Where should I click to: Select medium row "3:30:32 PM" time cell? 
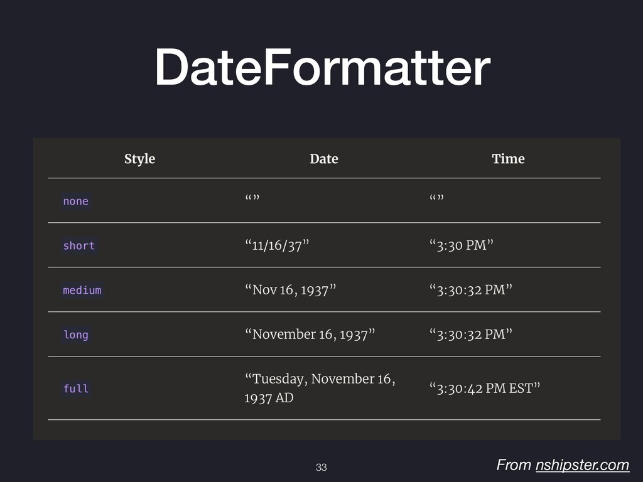click(471, 290)
